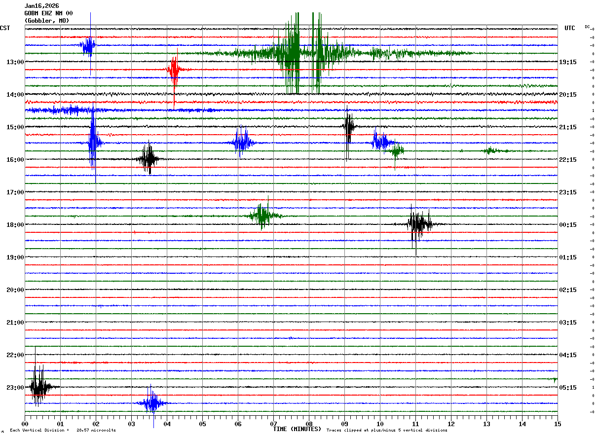This screenshot has width=597, height=437.
Task: Click minute tick label 10
Action: 380,424
